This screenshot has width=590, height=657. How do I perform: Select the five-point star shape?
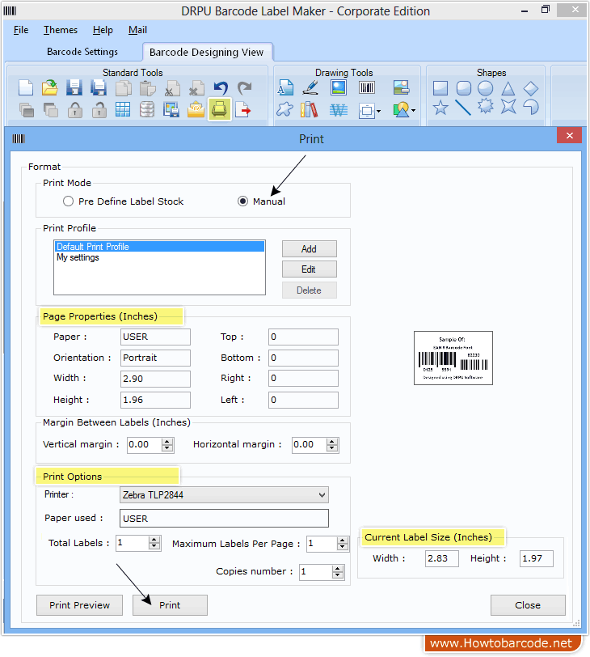pyautogui.click(x=440, y=108)
